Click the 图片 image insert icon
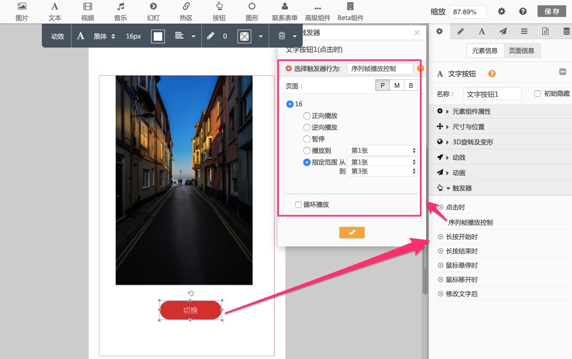The height and width of the screenshot is (359, 572). click(x=22, y=11)
